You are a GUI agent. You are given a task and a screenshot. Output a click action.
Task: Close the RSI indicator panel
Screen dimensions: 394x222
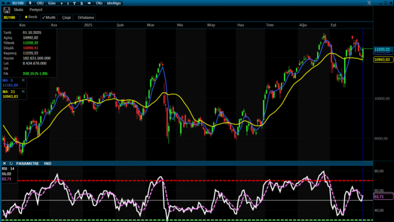(x=4, y=163)
